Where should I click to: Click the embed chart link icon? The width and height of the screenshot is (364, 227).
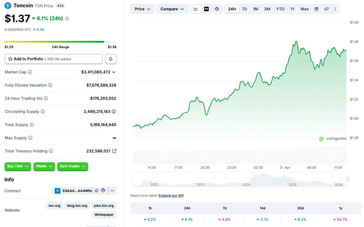click(x=326, y=9)
